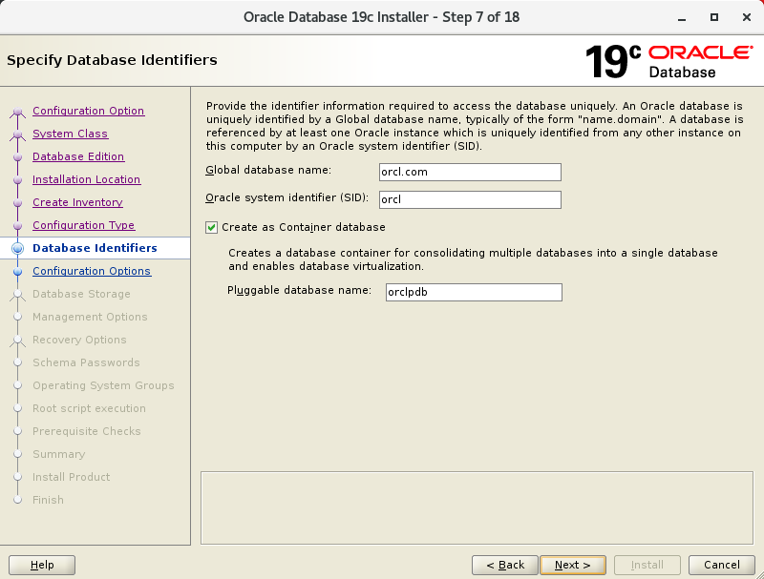This screenshot has width=764, height=579.
Task: Go to Configuration Option step
Action: click(x=88, y=111)
